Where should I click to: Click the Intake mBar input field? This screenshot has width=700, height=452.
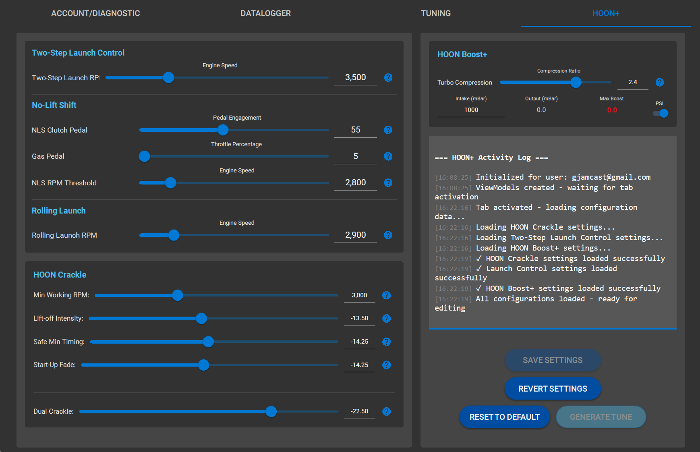click(470, 110)
